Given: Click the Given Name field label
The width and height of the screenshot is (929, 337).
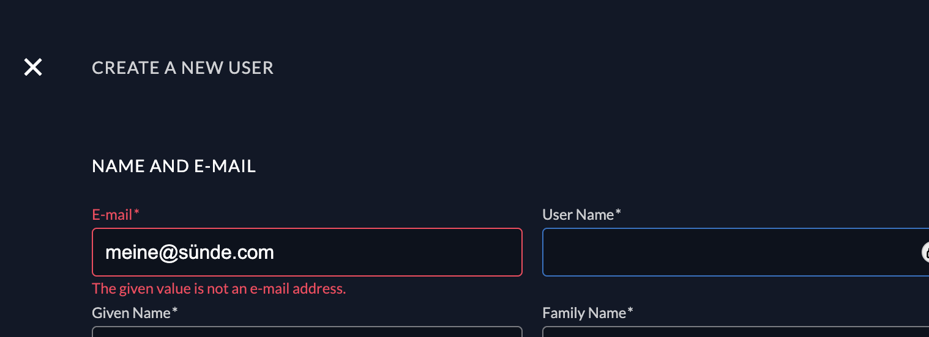Looking at the screenshot, I should click(131, 313).
